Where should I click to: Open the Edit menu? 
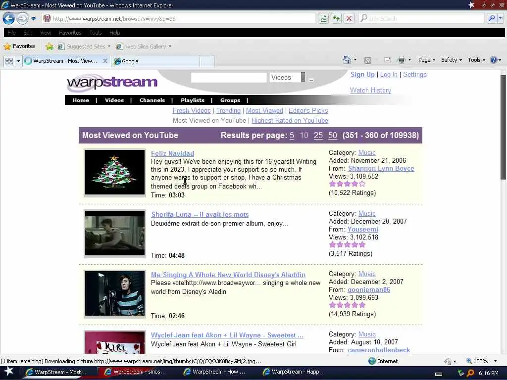point(28,33)
